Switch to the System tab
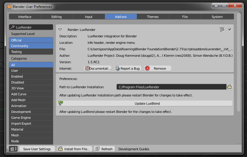247x157 pixels. coord(217,17)
